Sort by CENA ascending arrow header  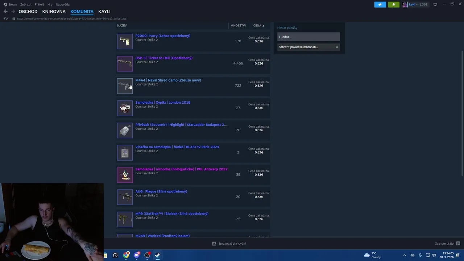pyautogui.click(x=259, y=25)
